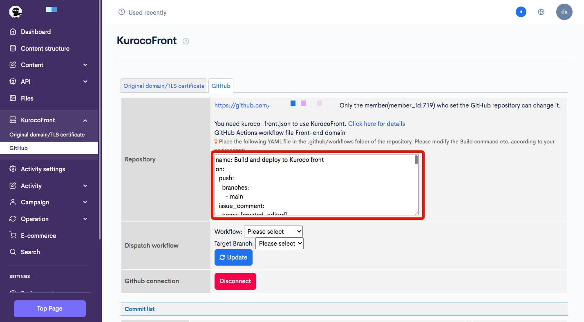
Task: Click the Dashboard home icon
Action: pyautogui.click(x=13, y=32)
